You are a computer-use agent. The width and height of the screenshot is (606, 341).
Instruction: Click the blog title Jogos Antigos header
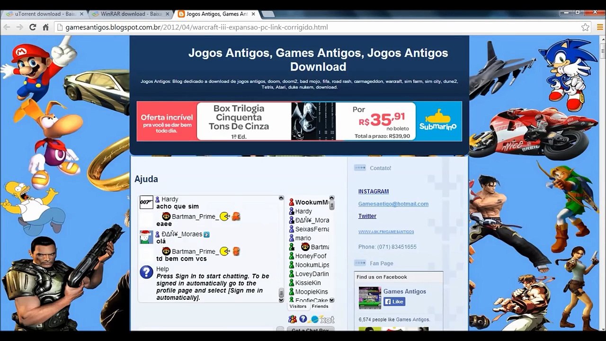point(318,60)
